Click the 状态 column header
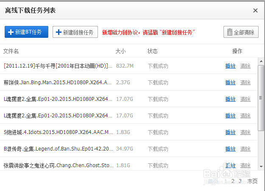265x191 pixels. 153,51
